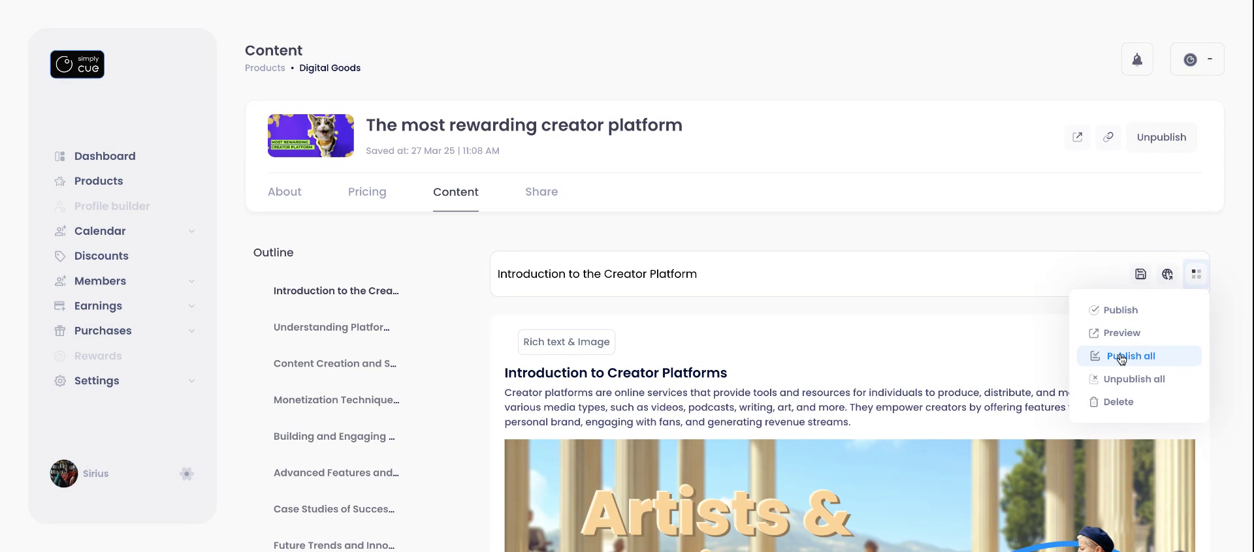Open the user account menu top right
Screen dimensions: 1254x552
1197,59
